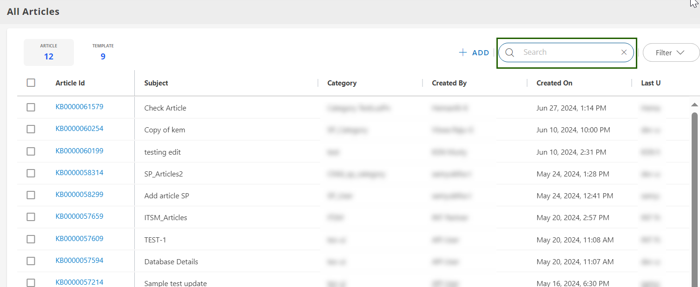Switch to the TEMPLATE tab showing 9

point(103,52)
